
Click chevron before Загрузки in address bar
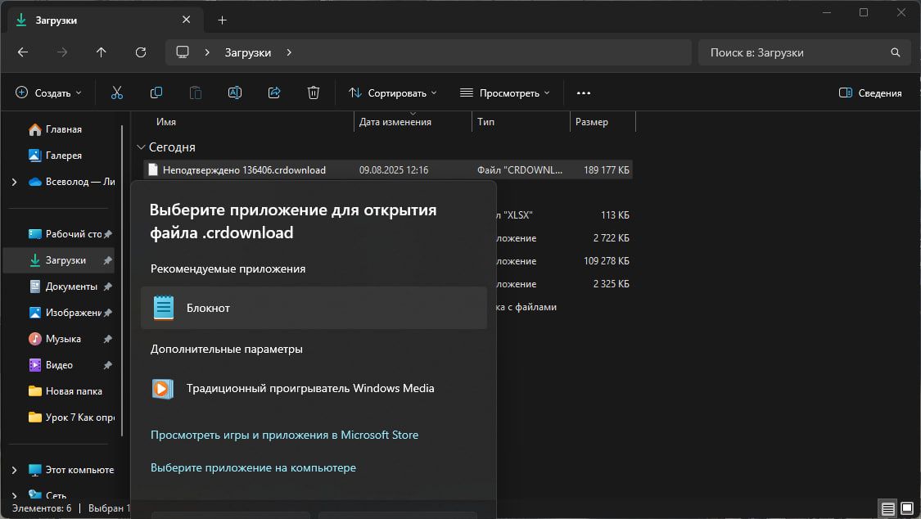tap(207, 52)
